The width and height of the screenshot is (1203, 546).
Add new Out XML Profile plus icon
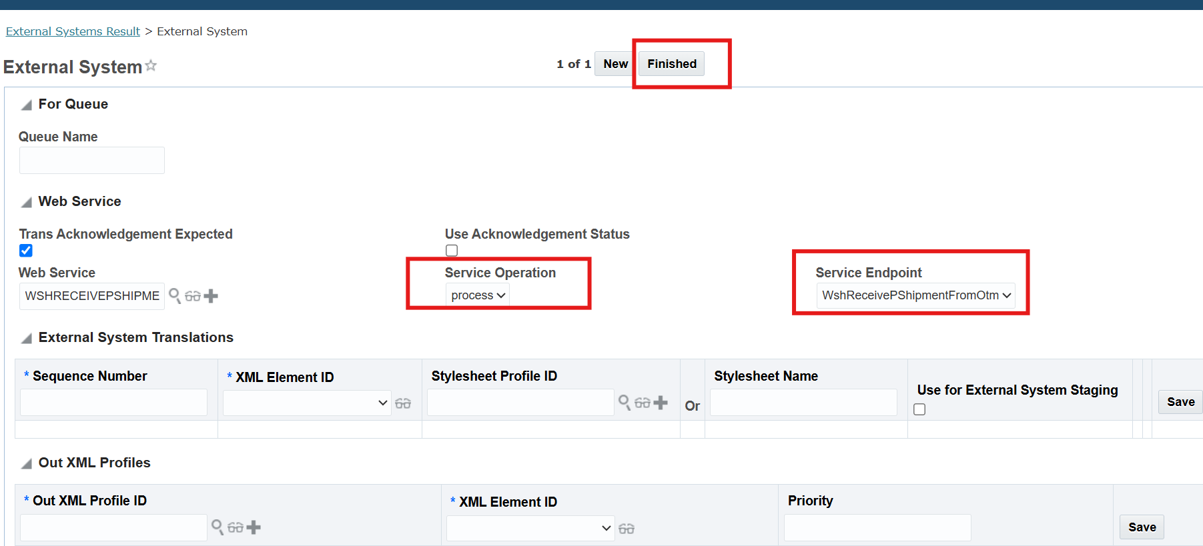(254, 527)
